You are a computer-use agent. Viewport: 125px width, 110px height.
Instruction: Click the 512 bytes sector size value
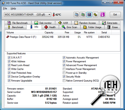(x=51, y=103)
